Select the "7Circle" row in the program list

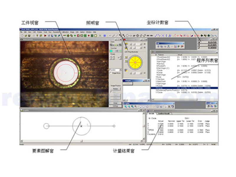[x=184, y=70]
